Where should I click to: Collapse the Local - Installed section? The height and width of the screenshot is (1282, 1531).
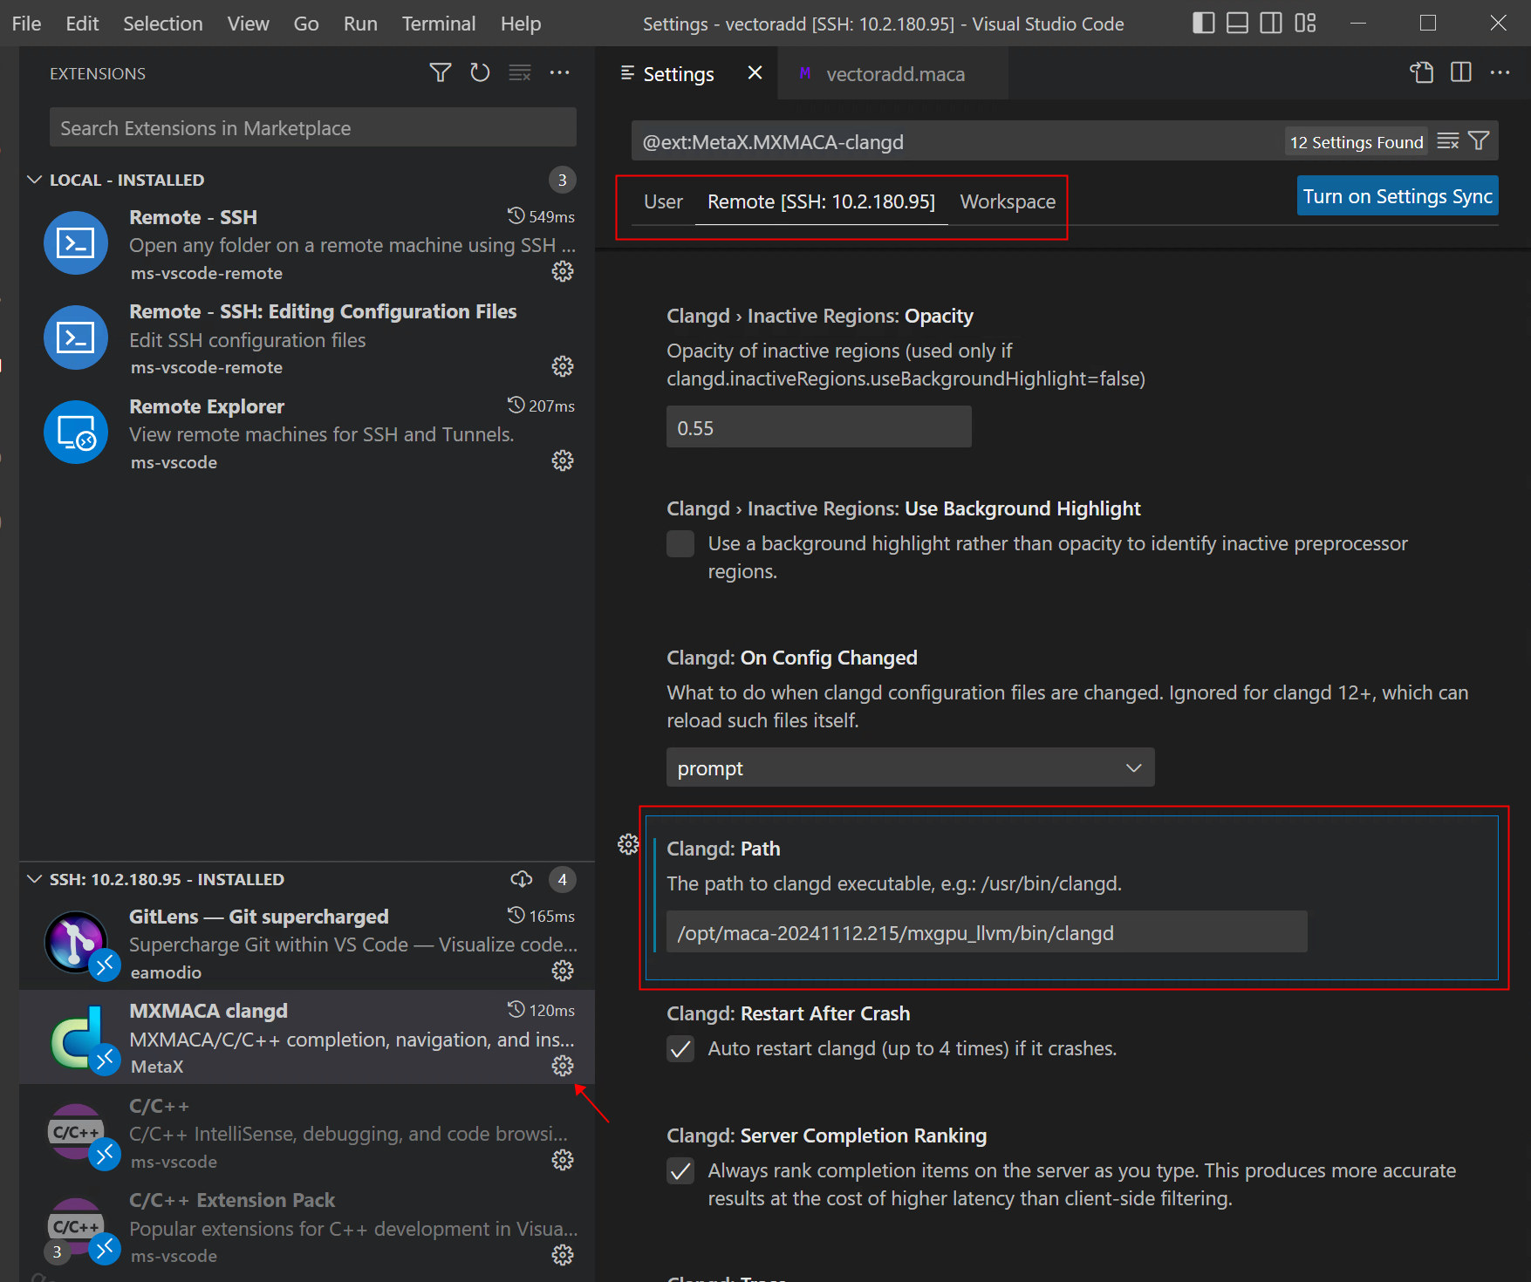point(35,180)
